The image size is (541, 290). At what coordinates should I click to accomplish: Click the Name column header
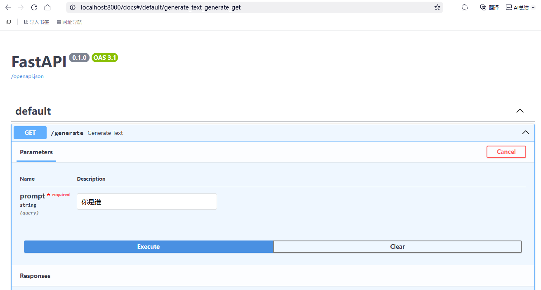click(x=27, y=179)
